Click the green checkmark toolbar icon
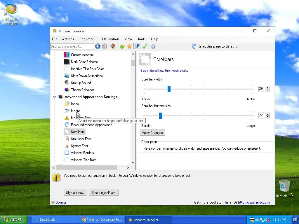 145,46
